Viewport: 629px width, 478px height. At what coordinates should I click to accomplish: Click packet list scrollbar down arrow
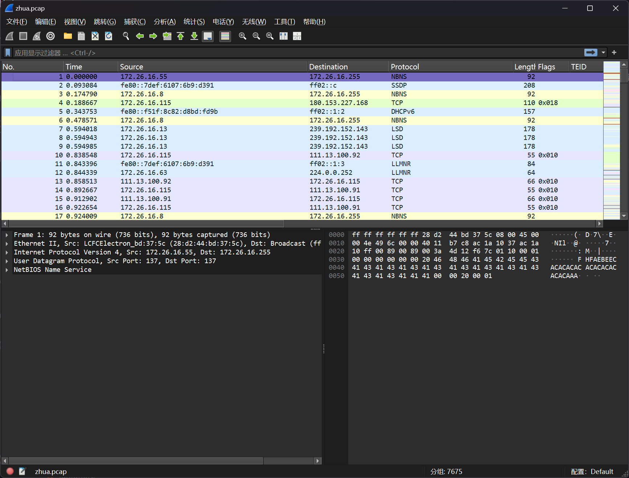coord(624,216)
